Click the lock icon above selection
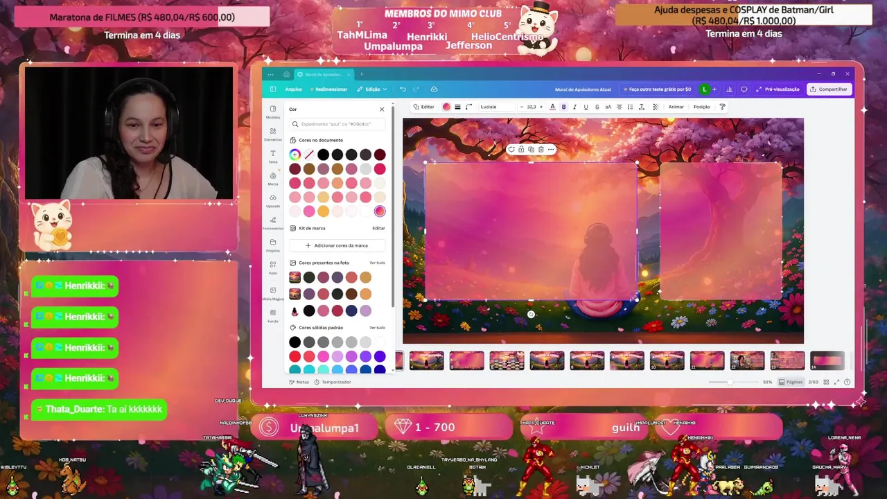Image resolution: width=887 pixels, height=499 pixels. [x=521, y=149]
